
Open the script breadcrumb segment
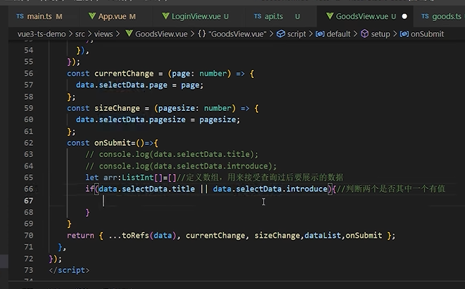tap(296, 34)
